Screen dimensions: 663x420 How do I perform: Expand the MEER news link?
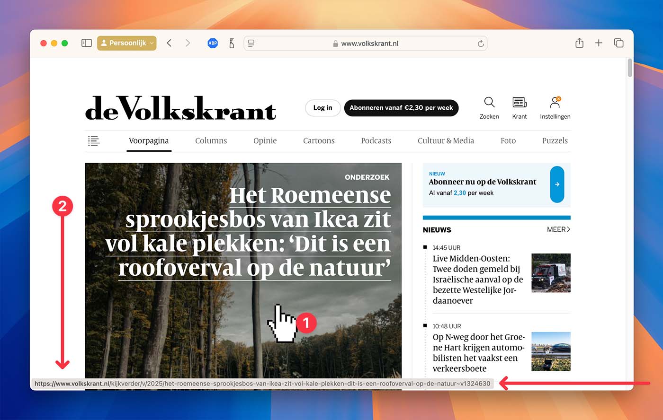[558, 230]
